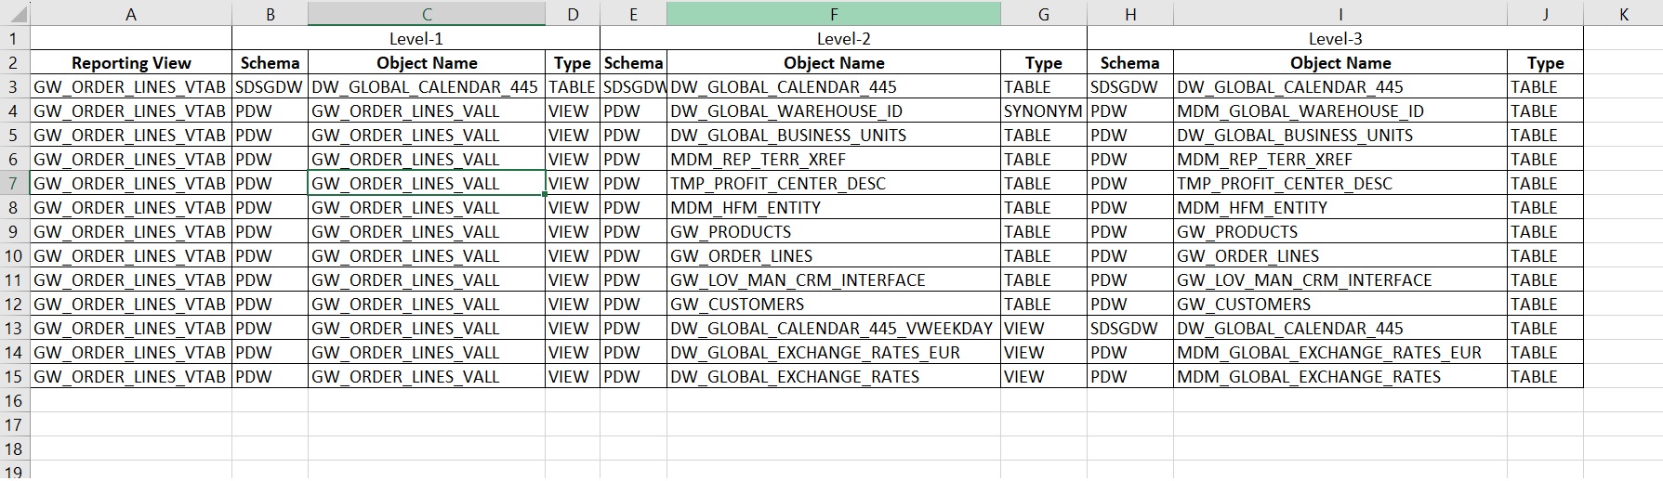Click the Level-2 merged header cell

843,38
